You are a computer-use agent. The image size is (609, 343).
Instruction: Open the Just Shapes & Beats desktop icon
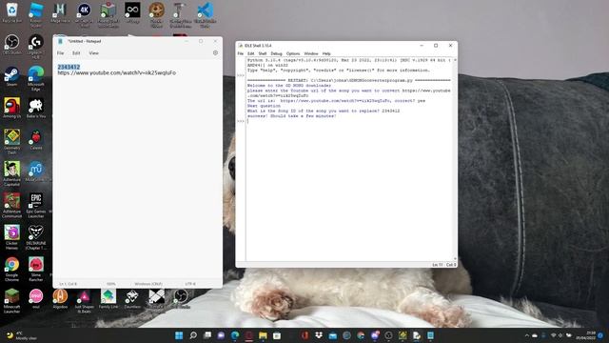coord(84,301)
